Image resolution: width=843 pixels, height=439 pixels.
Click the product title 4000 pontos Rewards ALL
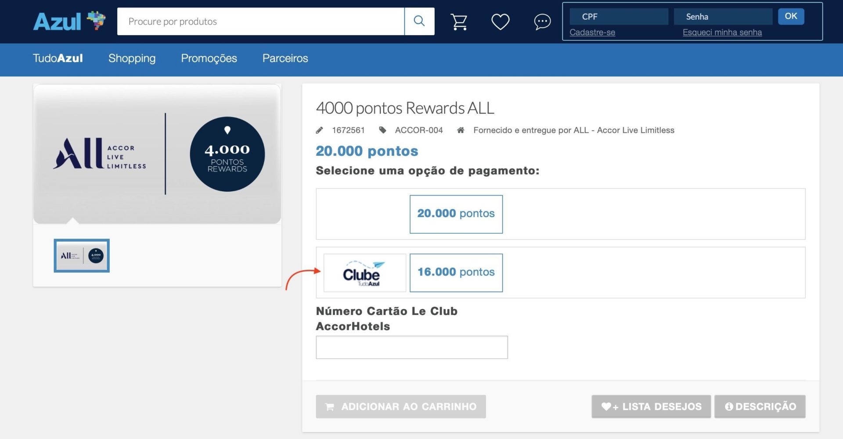click(x=405, y=108)
